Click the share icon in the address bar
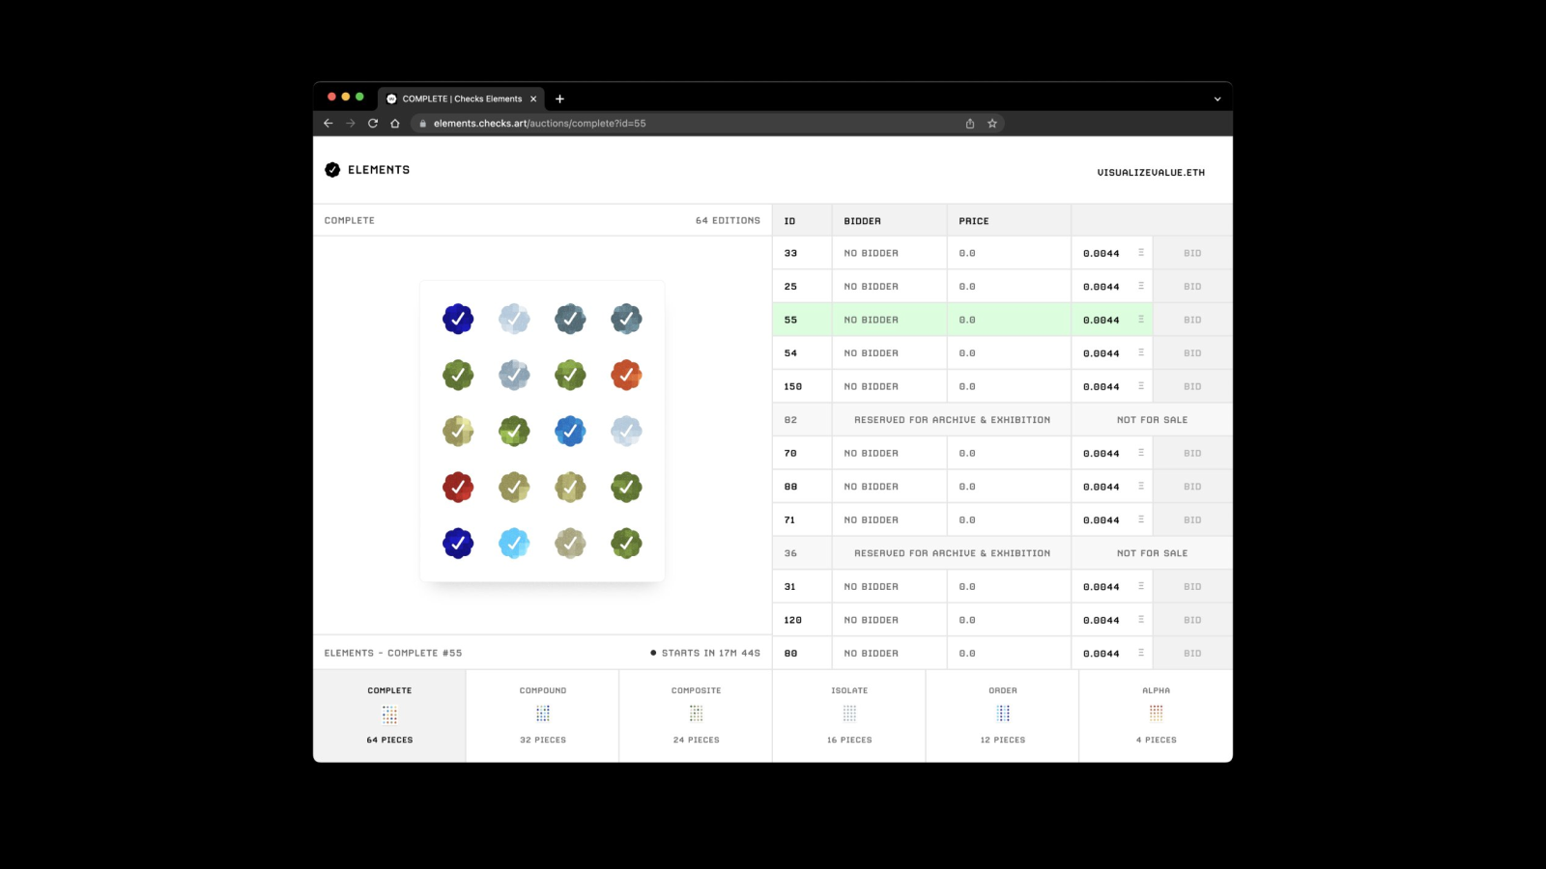This screenshot has width=1546, height=869. (970, 124)
